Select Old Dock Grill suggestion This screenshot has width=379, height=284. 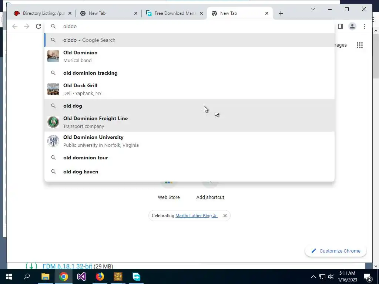point(189,89)
